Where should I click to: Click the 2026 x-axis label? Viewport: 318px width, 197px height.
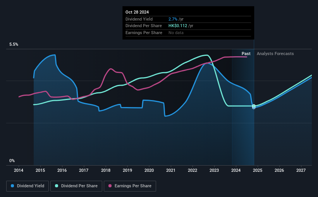tap(279, 170)
